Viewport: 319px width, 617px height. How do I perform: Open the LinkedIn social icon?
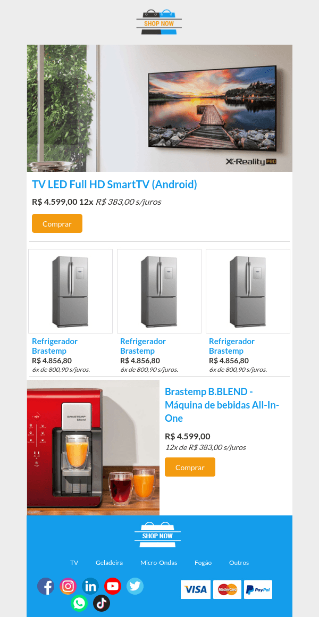coord(90,586)
